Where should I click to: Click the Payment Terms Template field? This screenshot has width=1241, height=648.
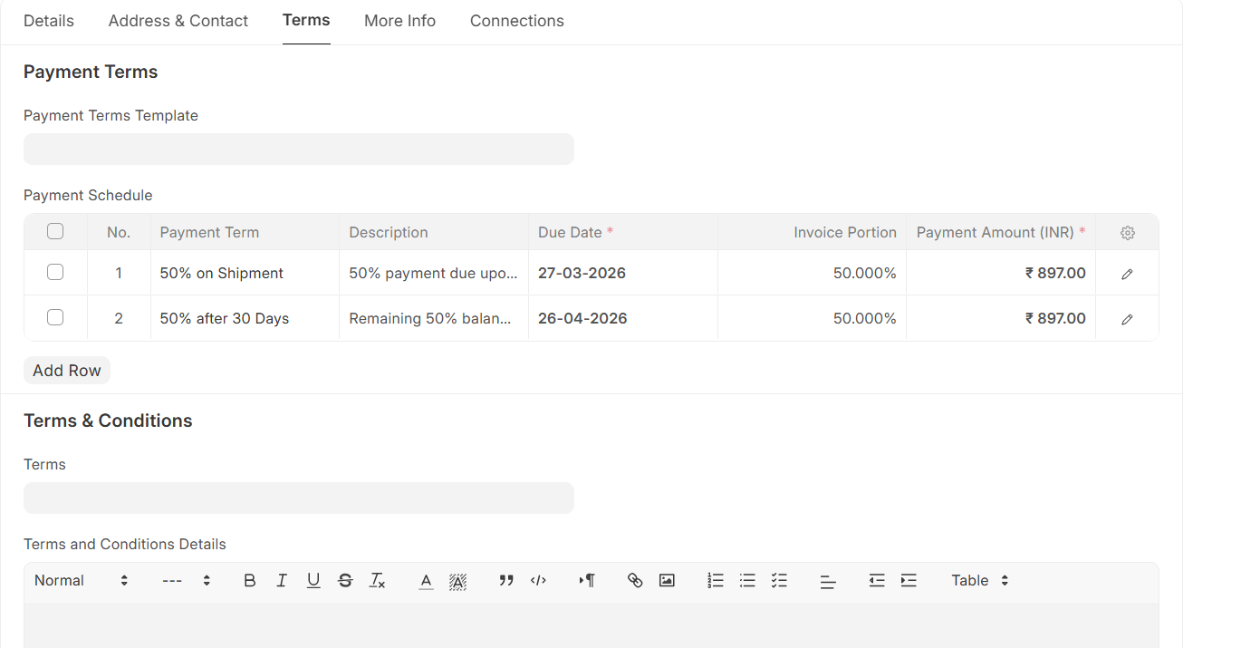pos(299,150)
